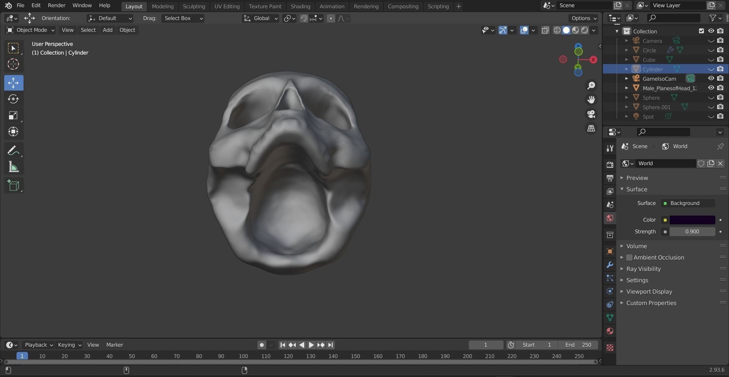Hide Male_PlanesofHead object in viewport
Viewport: 729px width, 377px height.
[711, 88]
